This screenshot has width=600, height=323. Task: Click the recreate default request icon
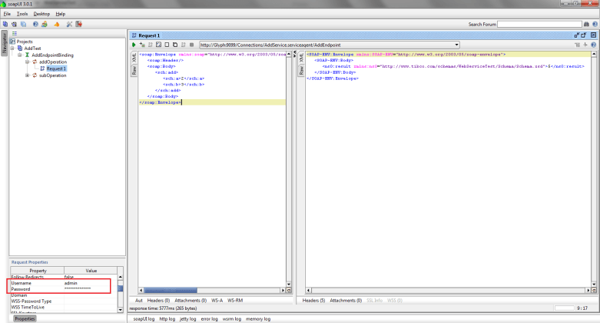tap(158, 45)
